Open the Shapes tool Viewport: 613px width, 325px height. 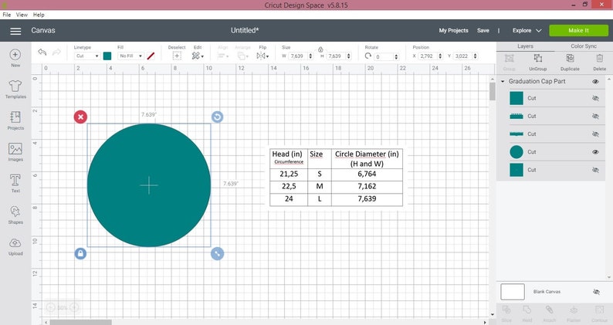pyautogui.click(x=15, y=215)
